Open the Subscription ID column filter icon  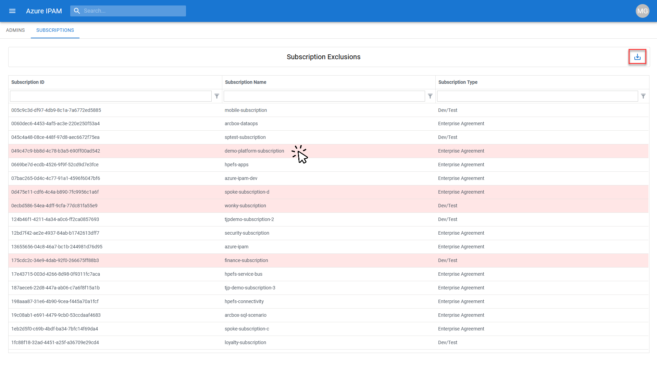coord(217,96)
